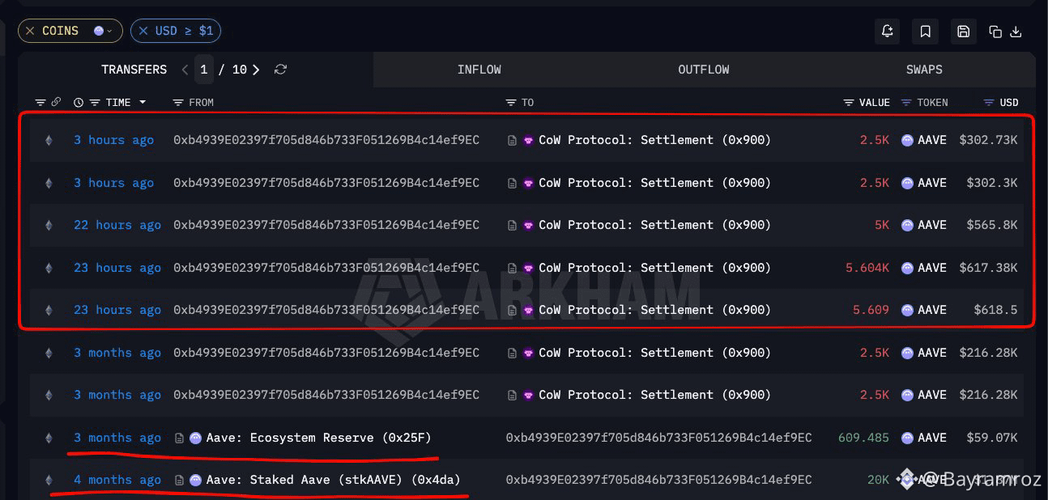Click the chain link icon in header

coord(56,103)
